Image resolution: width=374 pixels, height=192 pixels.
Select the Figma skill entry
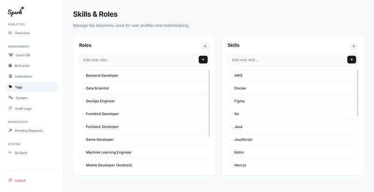(x=292, y=101)
